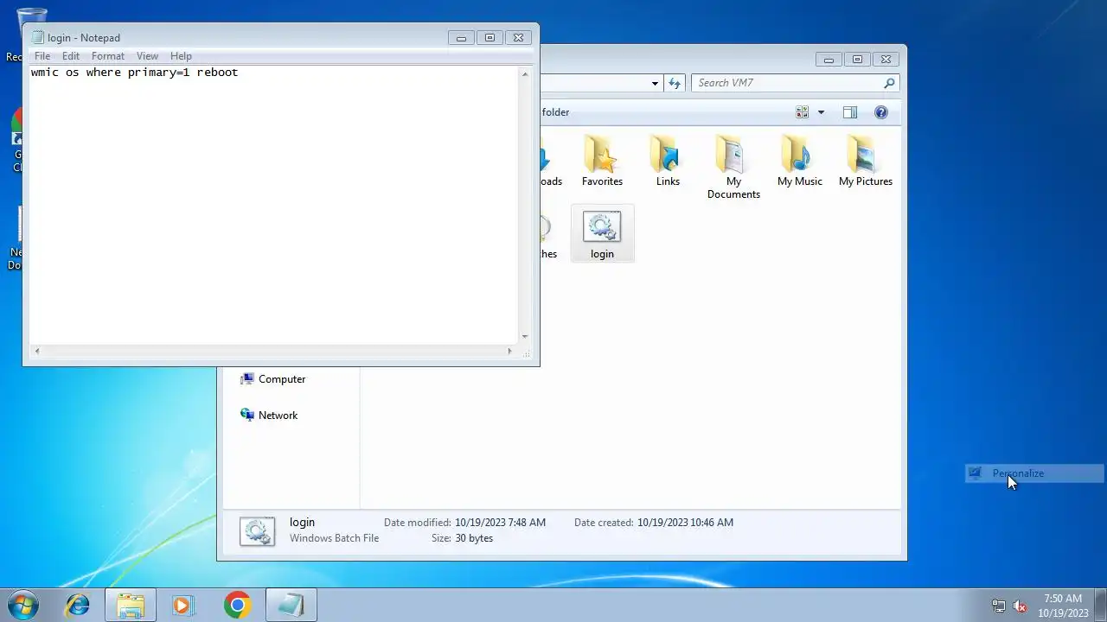This screenshot has width=1107, height=622.
Task: Click the Notepad vertical scrollbar down arrow
Action: 524,337
